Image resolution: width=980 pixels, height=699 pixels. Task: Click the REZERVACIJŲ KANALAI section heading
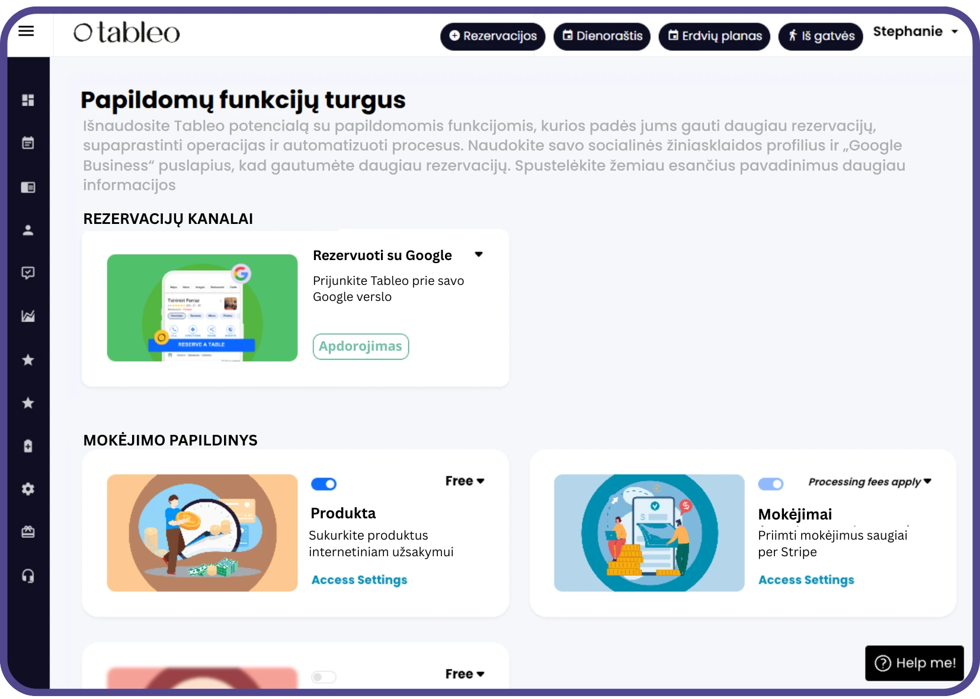coord(168,219)
